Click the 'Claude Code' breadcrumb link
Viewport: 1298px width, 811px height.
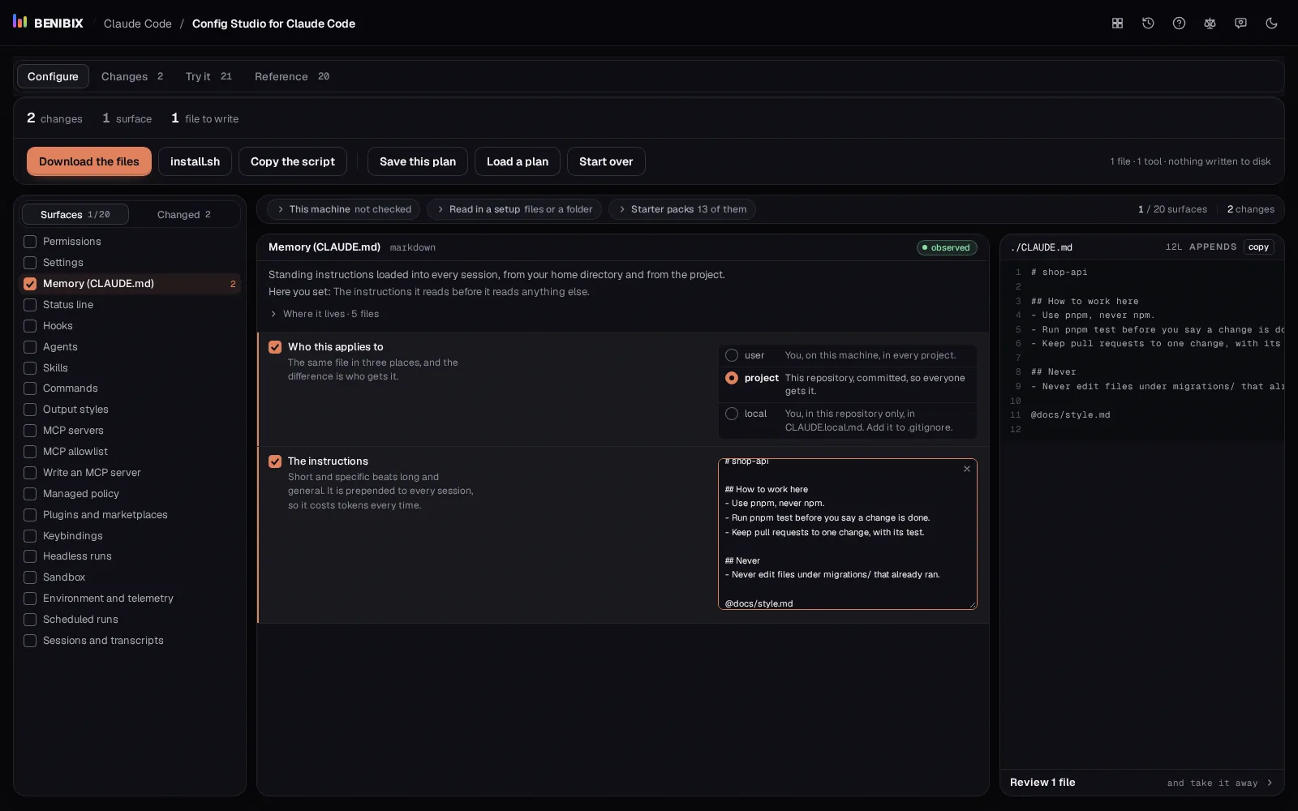(x=138, y=24)
